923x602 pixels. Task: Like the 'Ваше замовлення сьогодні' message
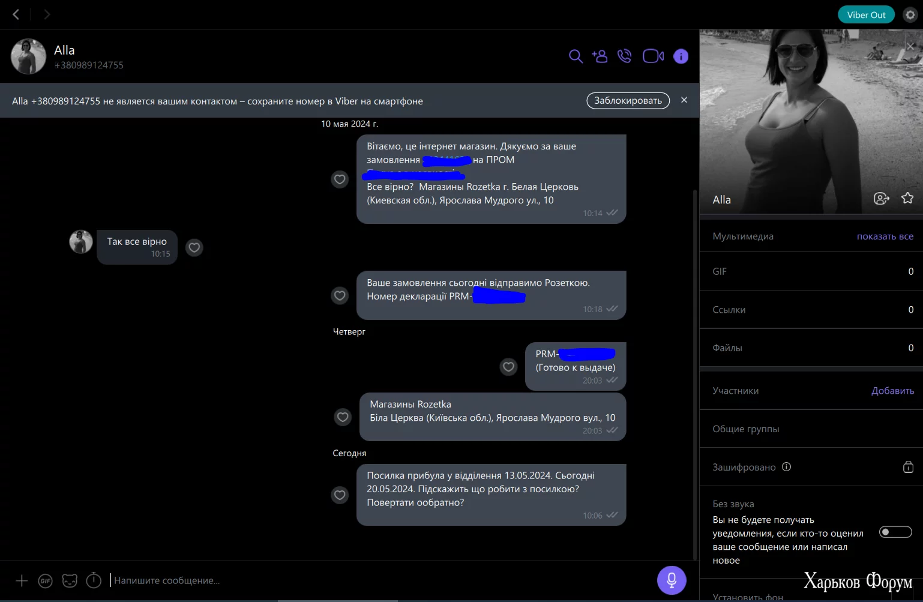coord(340,295)
